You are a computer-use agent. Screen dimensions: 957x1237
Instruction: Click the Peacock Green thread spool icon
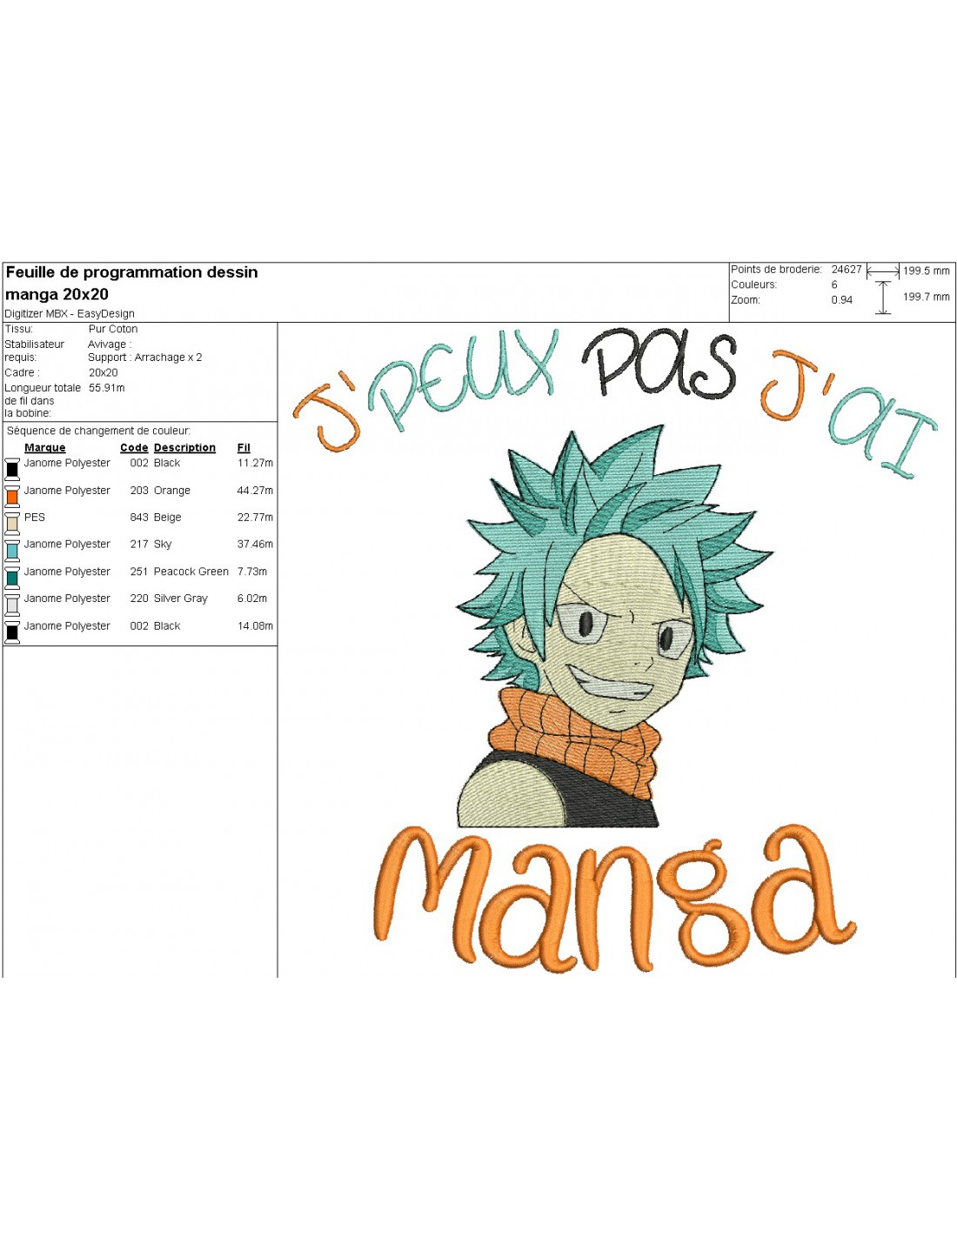tap(12, 578)
